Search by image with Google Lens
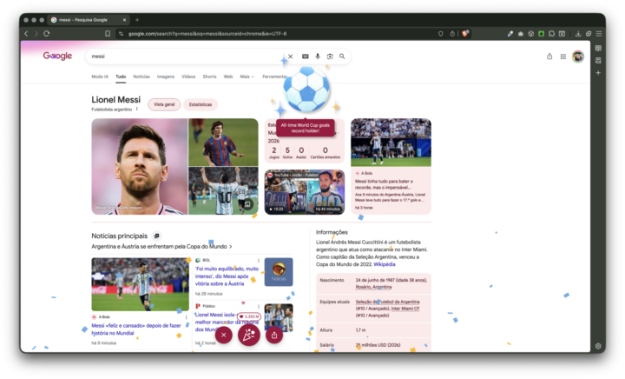 (330, 57)
